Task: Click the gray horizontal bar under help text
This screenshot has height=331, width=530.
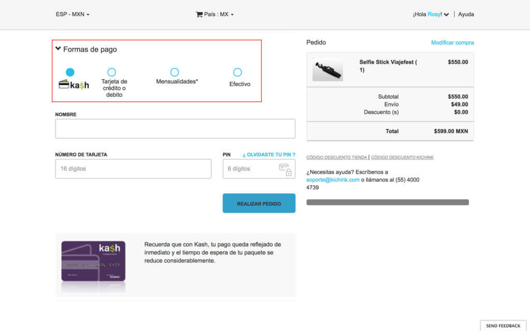Action: (387, 202)
